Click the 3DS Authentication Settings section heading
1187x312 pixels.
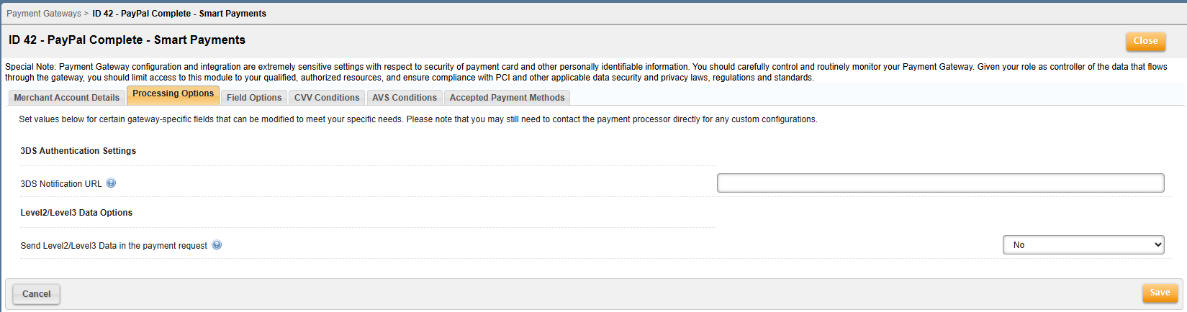click(78, 151)
